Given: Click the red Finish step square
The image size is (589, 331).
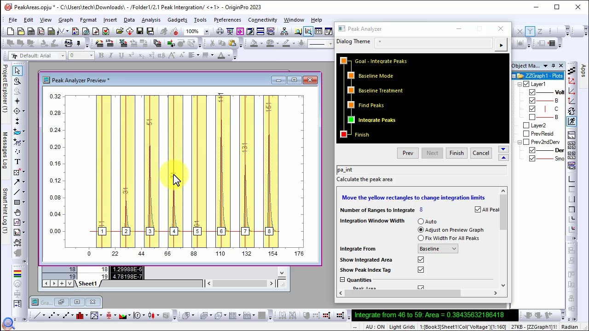Looking at the screenshot, I should pyautogui.click(x=344, y=135).
